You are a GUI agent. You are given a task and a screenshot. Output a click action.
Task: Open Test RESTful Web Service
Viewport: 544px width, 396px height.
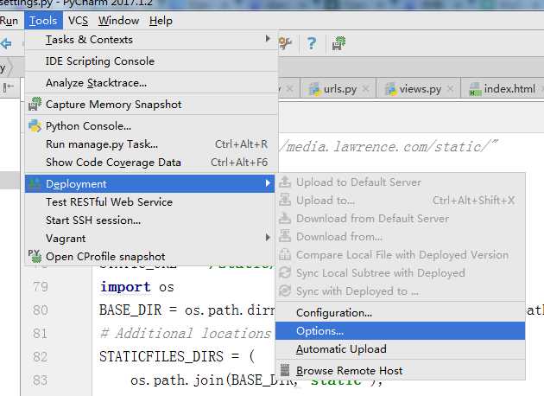pos(150,202)
